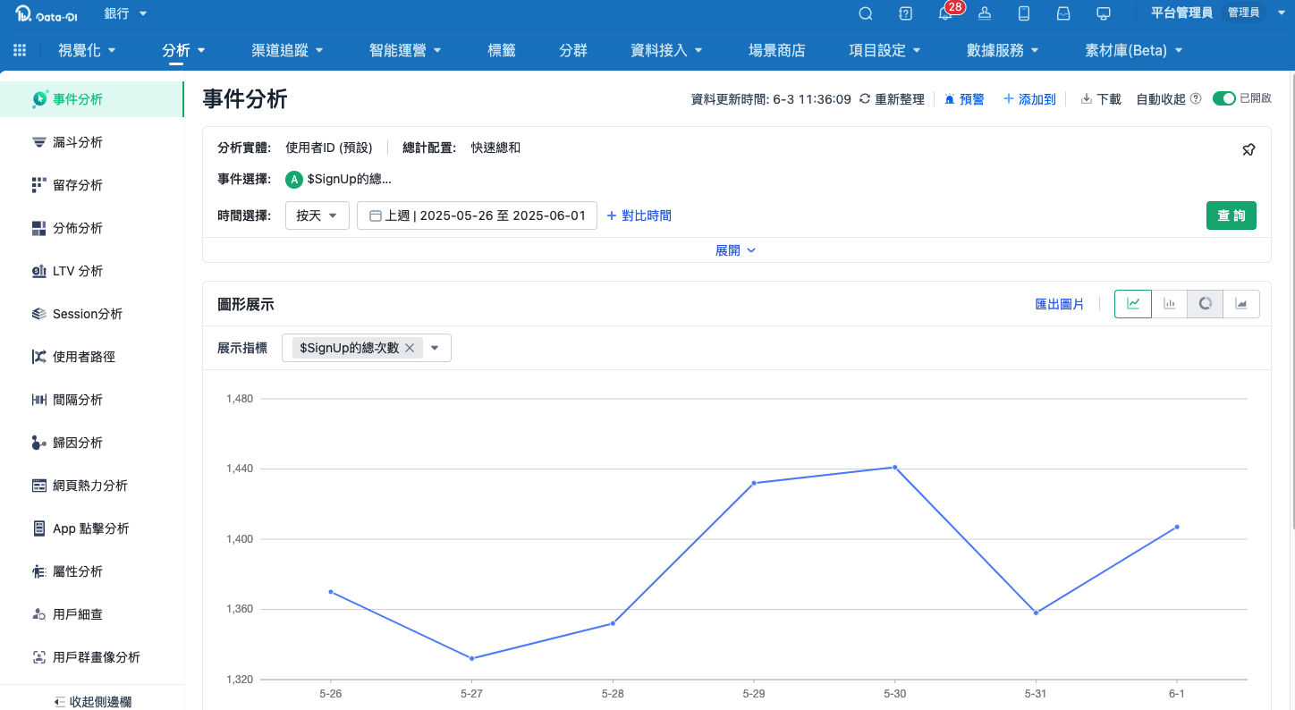Click 添加到 link
This screenshot has width=1295, height=710.
pyautogui.click(x=1029, y=99)
